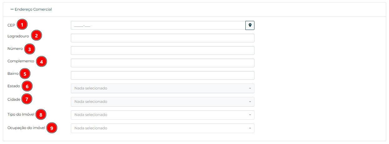This screenshot has width=389, height=144.
Task: Select the Número input box
Action: (162, 50)
